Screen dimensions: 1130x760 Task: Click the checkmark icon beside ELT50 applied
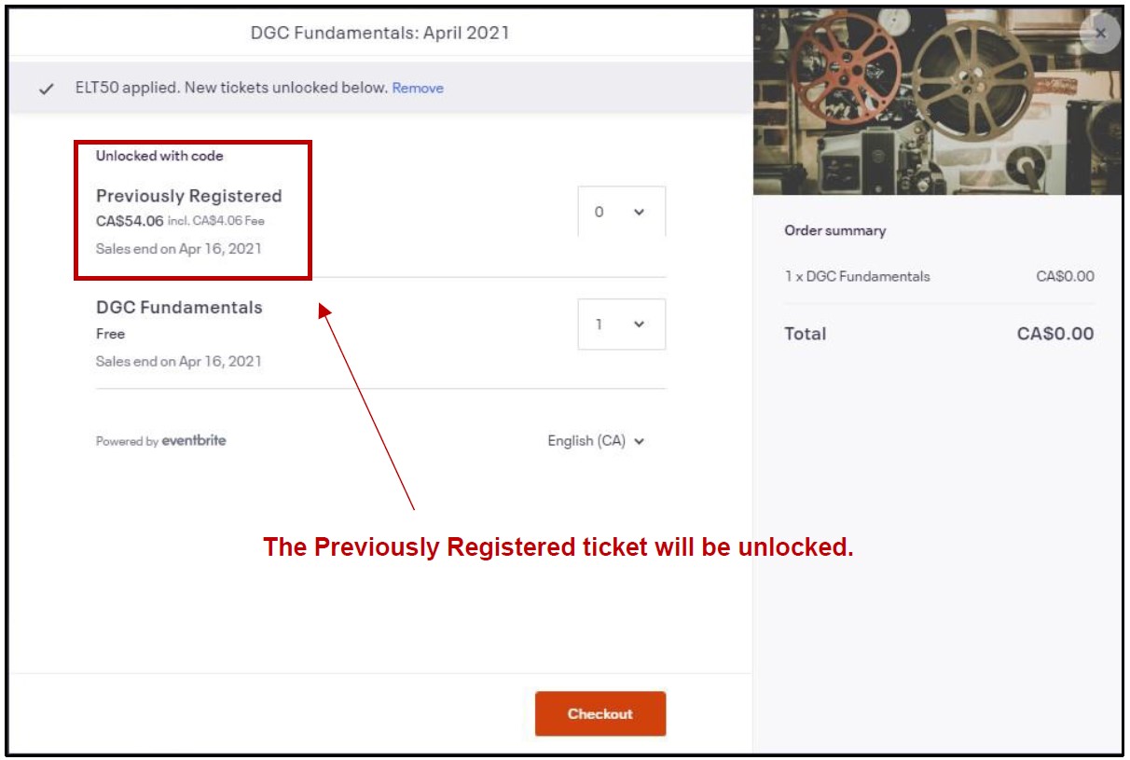point(46,90)
